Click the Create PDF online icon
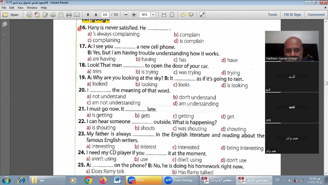Image resolution: width=328 pixels, height=185 pixels. pyautogui.click(x=37, y=15)
